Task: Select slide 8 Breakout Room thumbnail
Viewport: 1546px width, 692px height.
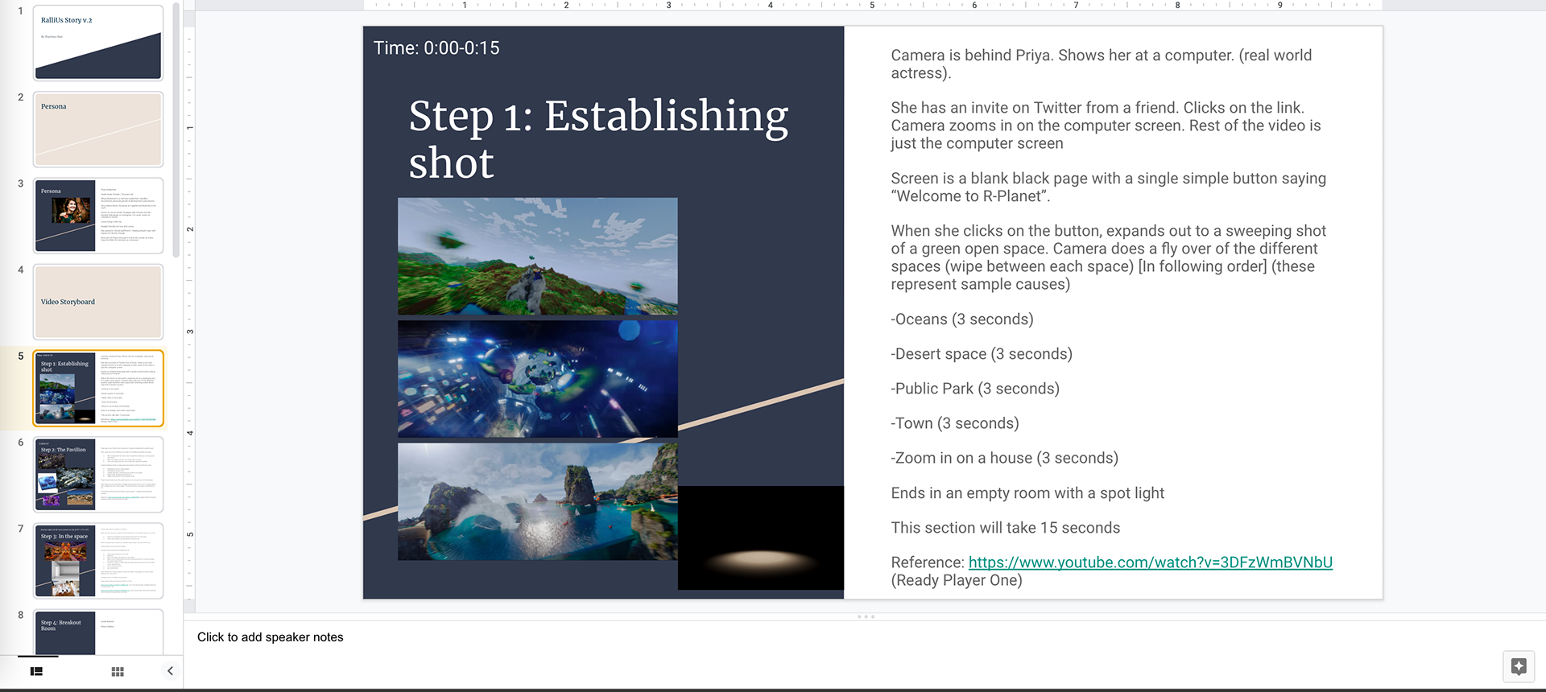Action: [98, 632]
